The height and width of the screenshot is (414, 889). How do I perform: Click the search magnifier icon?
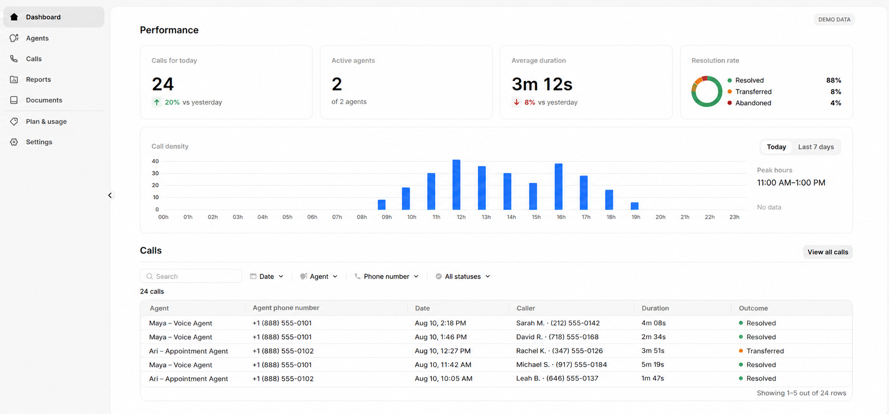coord(149,276)
